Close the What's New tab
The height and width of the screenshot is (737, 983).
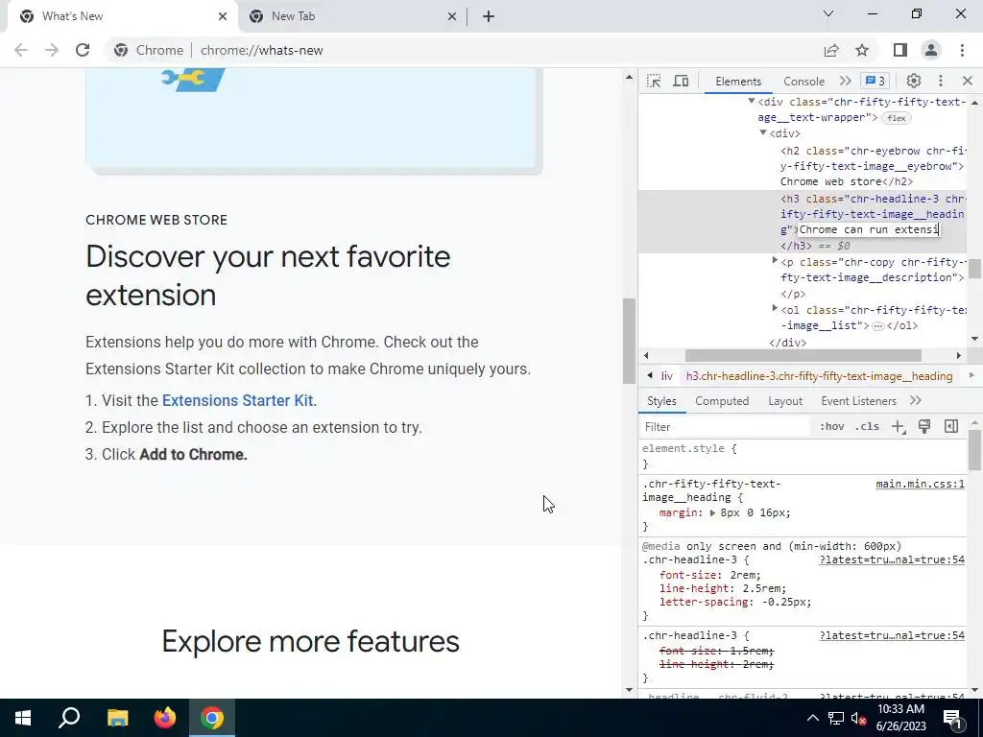click(223, 16)
